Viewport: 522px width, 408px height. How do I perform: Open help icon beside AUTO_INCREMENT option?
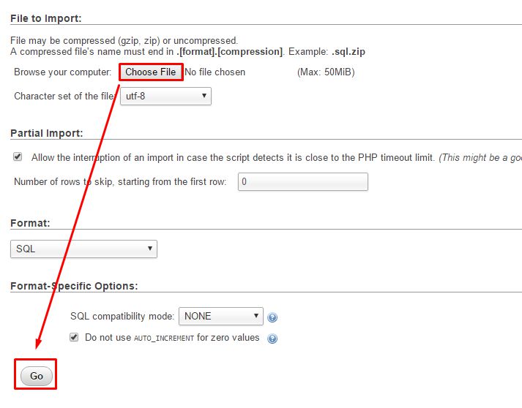[272, 339]
